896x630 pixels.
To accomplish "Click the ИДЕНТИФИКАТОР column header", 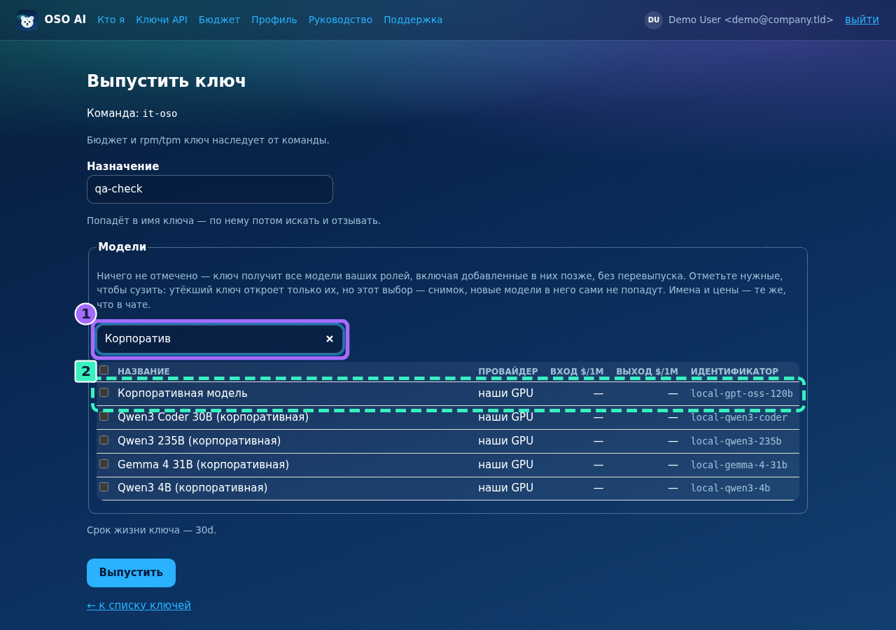I will (734, 372).
